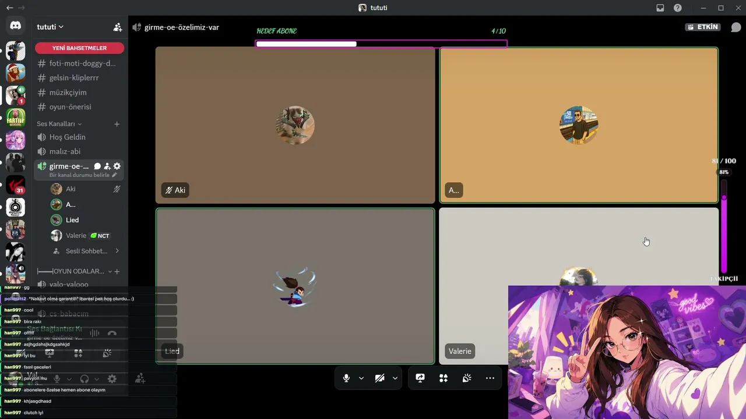Join the malız-abi voice channel
Viewport: 746px width, 419px height.
pyautogui.click(x=80, y=151)
